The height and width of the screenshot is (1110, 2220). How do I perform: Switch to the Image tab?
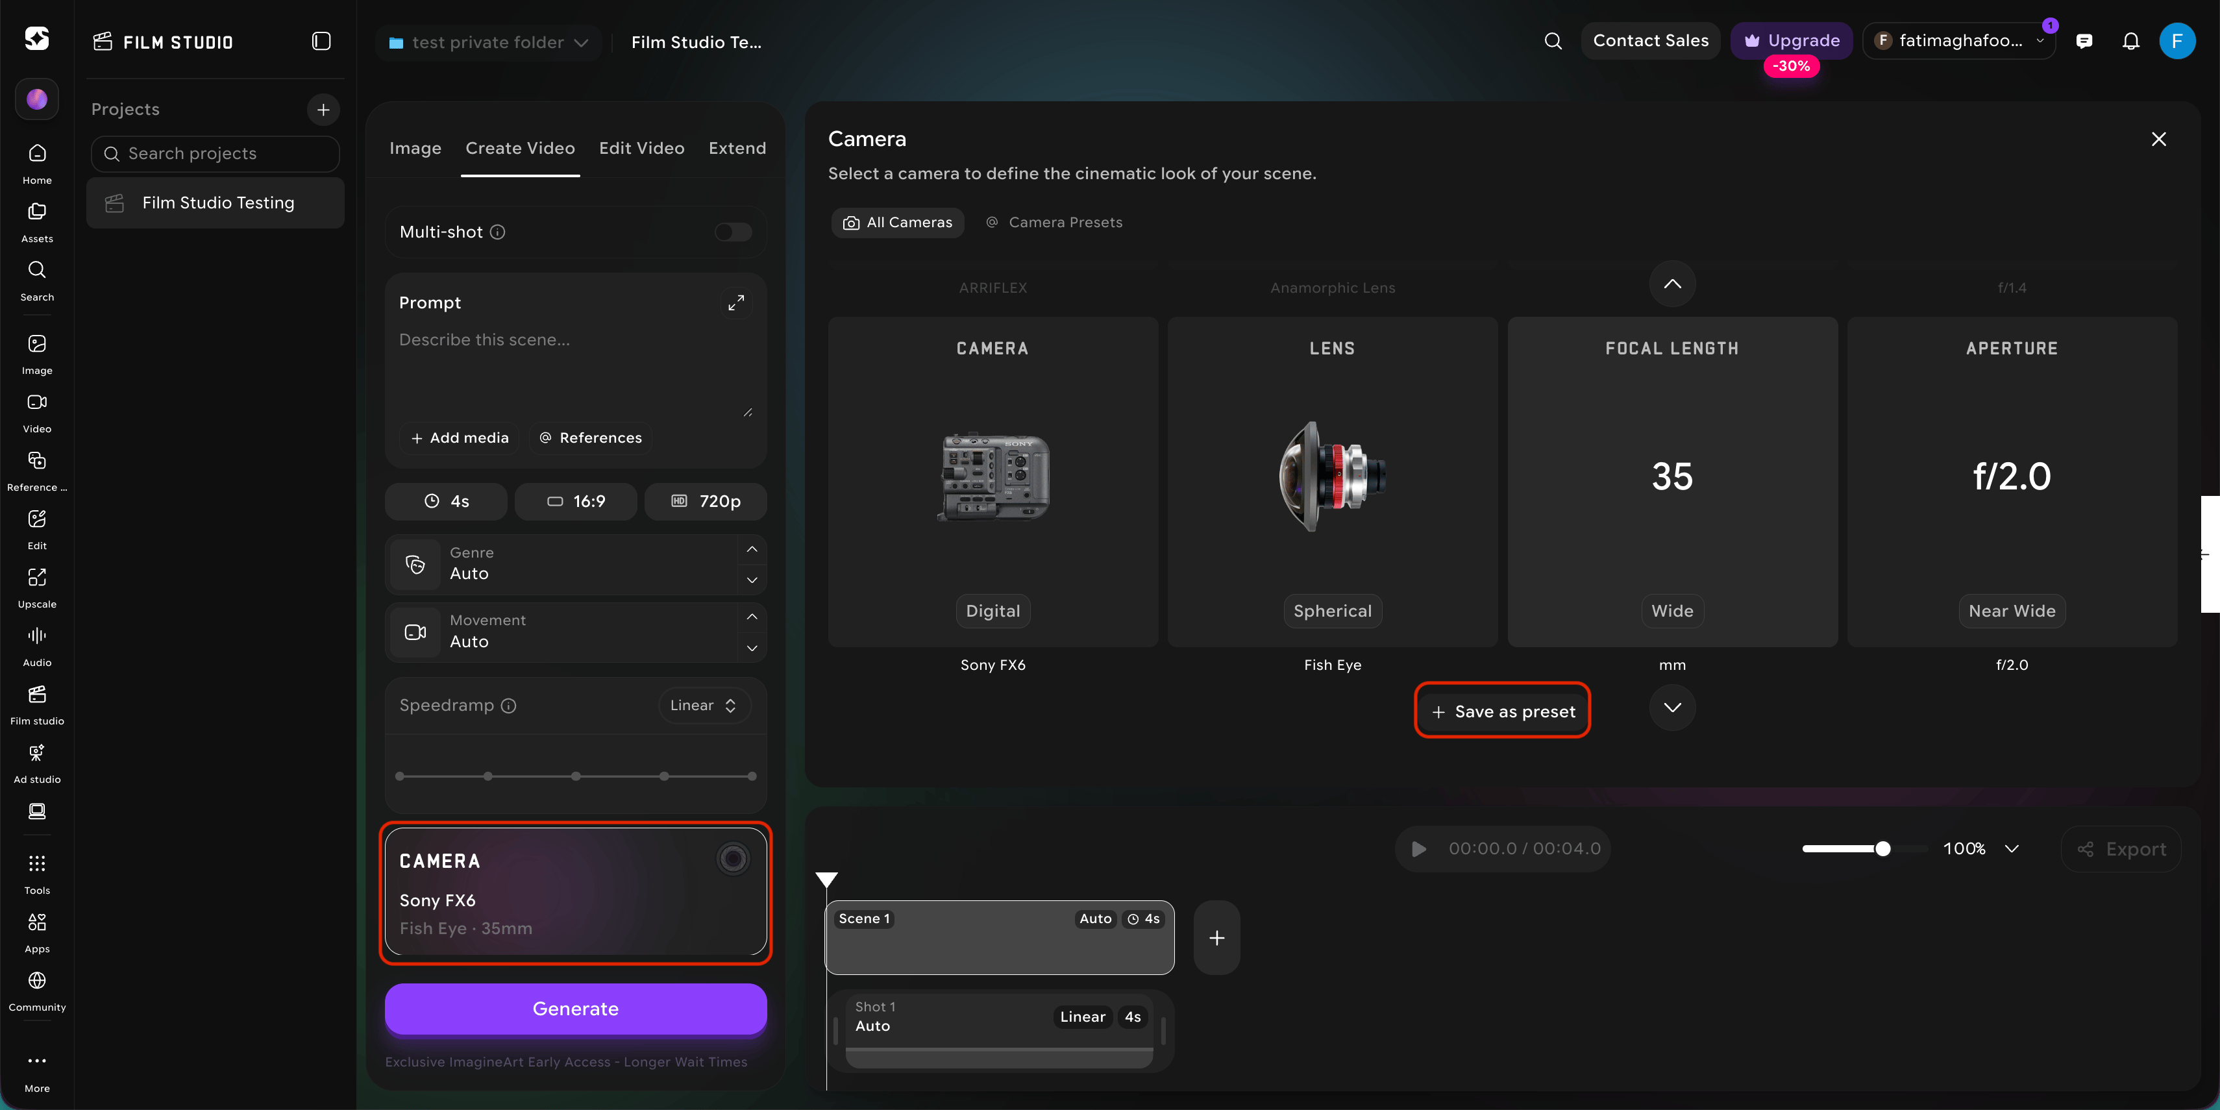tap(415, 148)
